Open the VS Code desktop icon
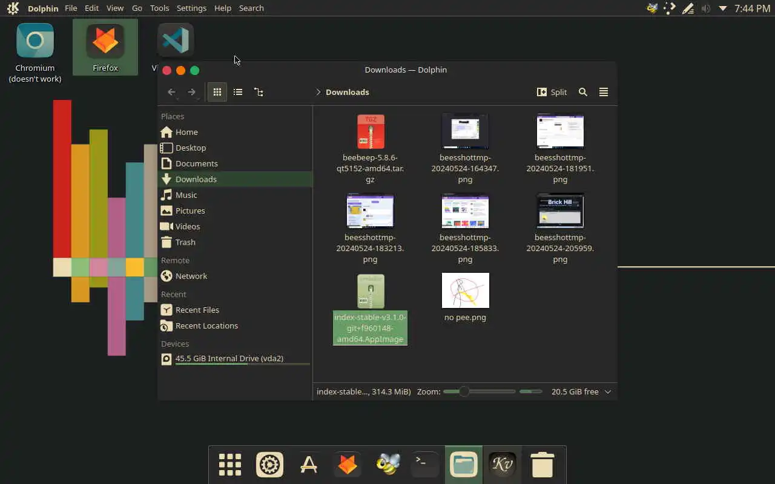 [x=175, y=41]
